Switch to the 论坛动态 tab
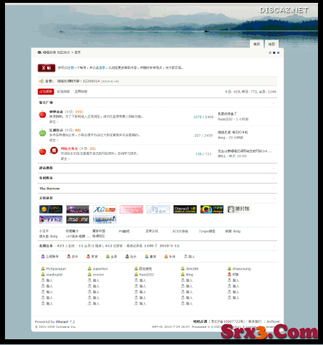This screenshot has height=345, width=323. pos(63,92)
